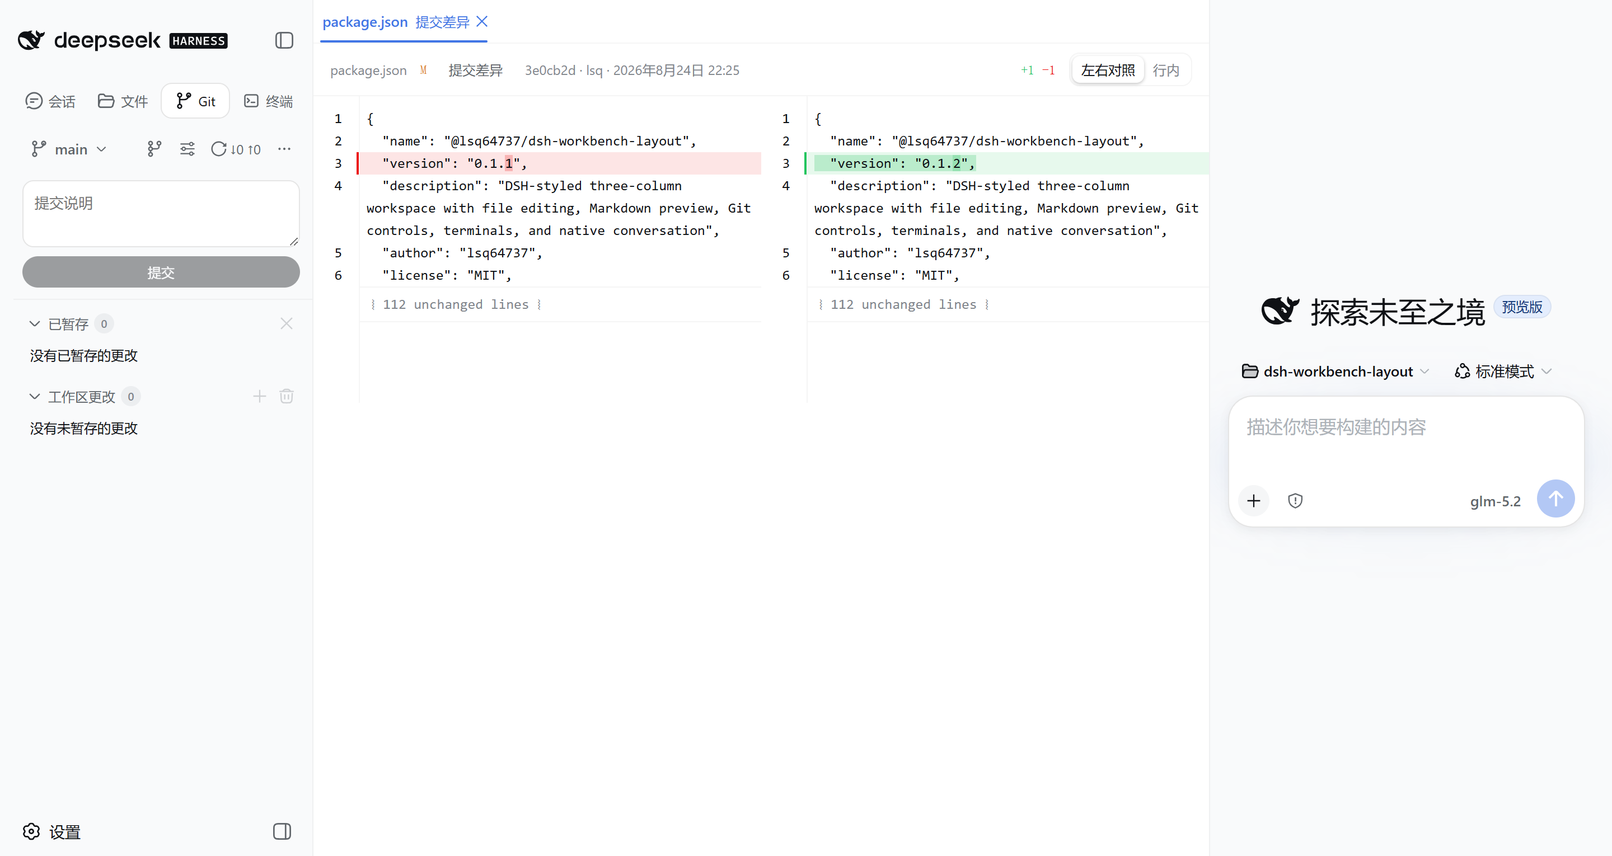Click the plus attach icon in prompt box

click(x=1253, y=501)
